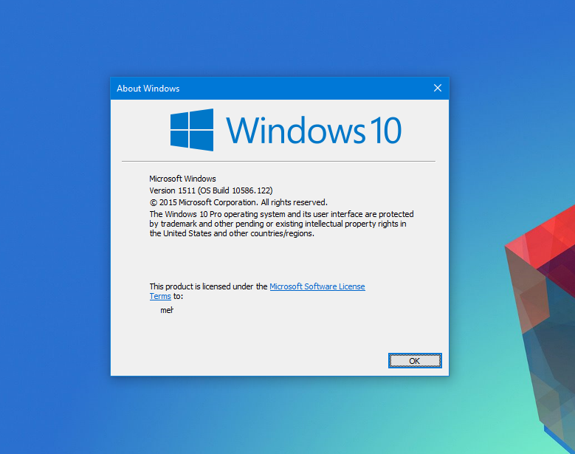Click the four-pane Windows logo icon

tap(192, 130)
